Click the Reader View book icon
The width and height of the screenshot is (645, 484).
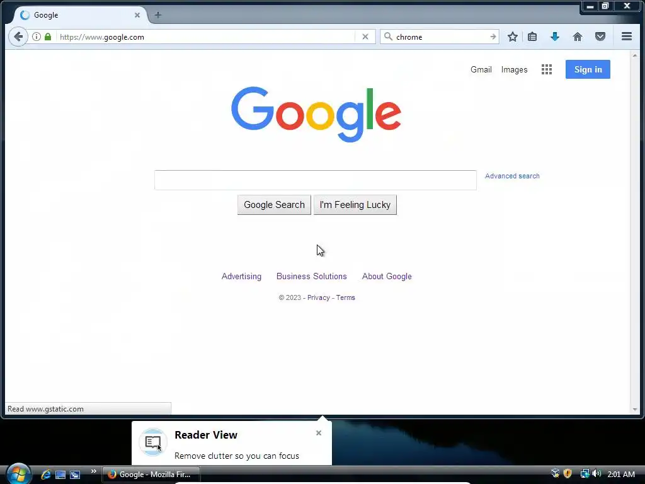click(153, 442)
